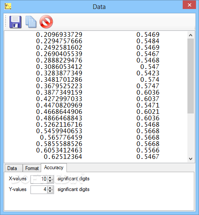
Task: Click the Y value 0.5484
Action: pos(148,41)
